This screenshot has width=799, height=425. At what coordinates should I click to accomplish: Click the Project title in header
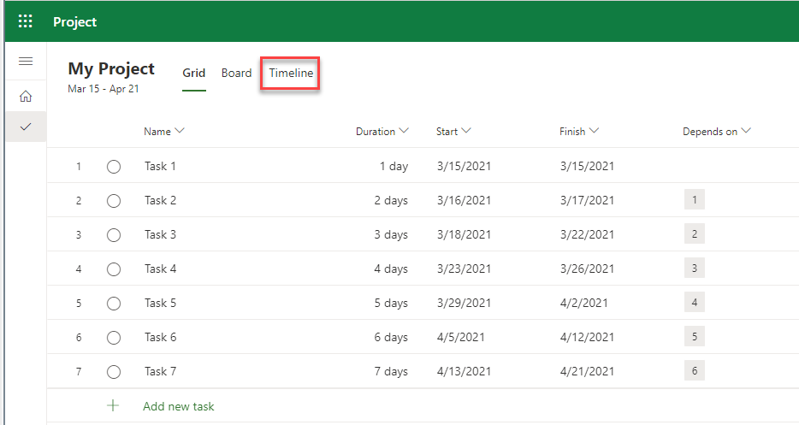point(75,21)
